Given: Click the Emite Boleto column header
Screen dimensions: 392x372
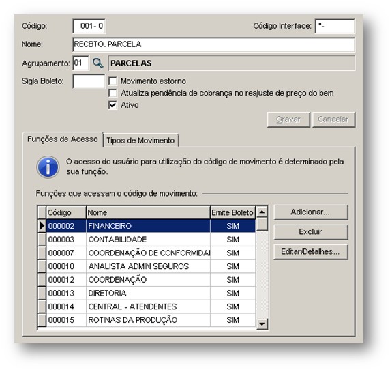Looking at the screenshot, I should [232, 212].
